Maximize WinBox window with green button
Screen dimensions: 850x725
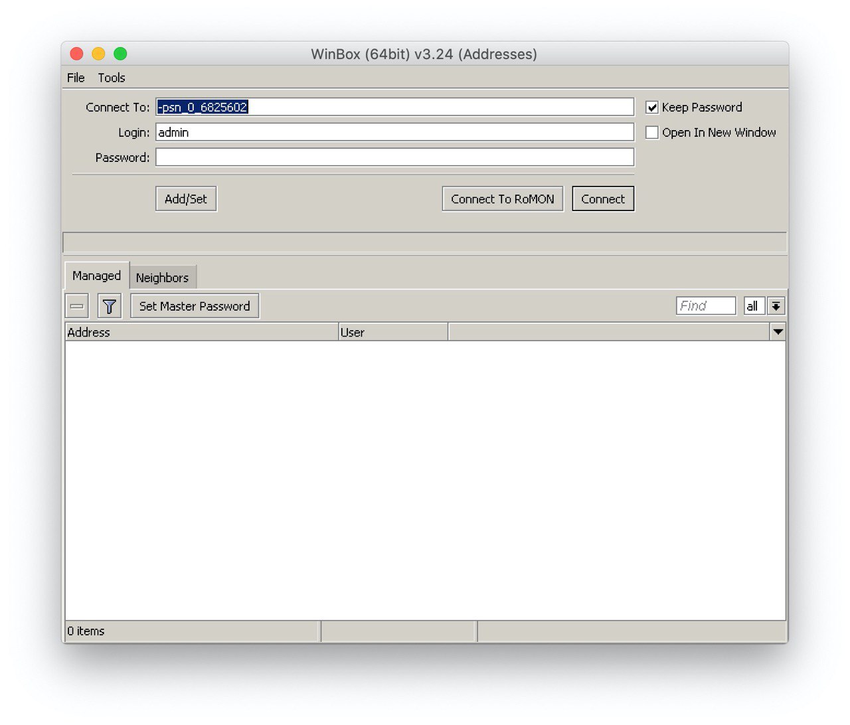120,54
